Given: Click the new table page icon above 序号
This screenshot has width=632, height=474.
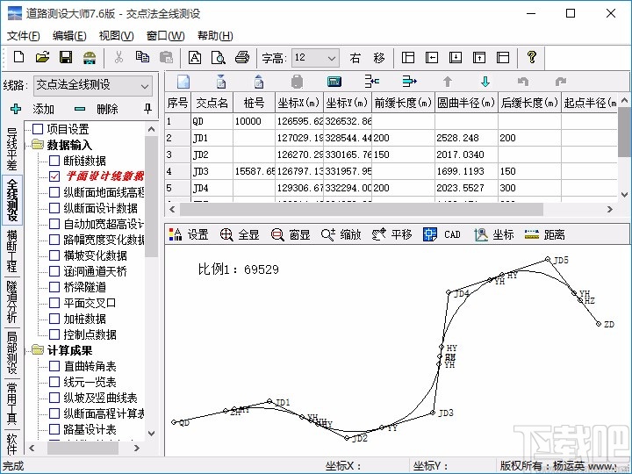Looking at the screenshot, I should tap(183, 82).
